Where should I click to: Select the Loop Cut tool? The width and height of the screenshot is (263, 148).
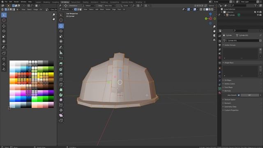point(61,79)
